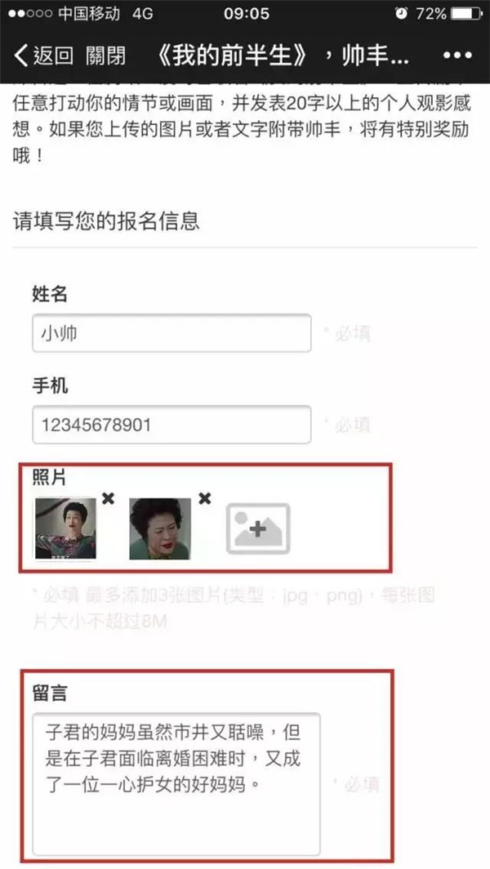Image resolution: width=490 pixels, height=869 pixels.
Task: Tap the 關閉 close text button
Action: (x=106, y=56)
